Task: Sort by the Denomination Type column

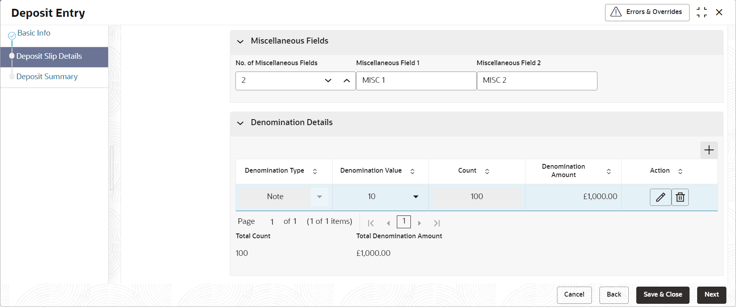Action: 315,171
